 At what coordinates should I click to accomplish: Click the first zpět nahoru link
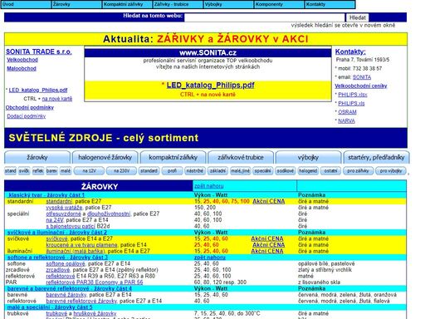coord(209,186)
